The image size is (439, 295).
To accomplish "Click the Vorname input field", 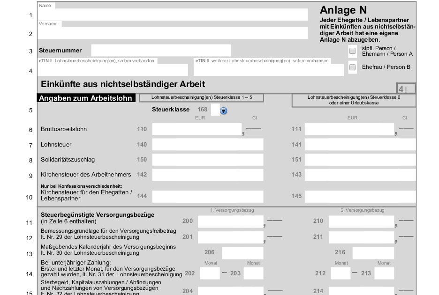I will [x=173, y=33].
